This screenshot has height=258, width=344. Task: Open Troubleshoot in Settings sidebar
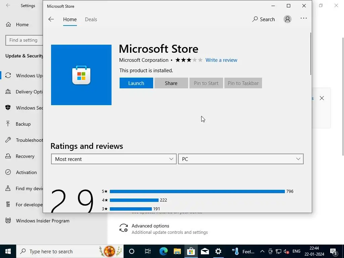[24, 140]
